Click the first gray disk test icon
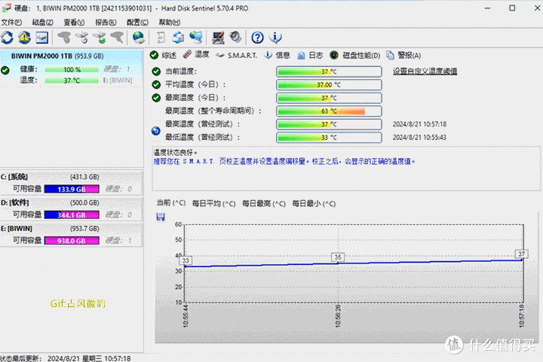Image resolution: width=543 pixels, height=362 pixels. tap(64, 38)
